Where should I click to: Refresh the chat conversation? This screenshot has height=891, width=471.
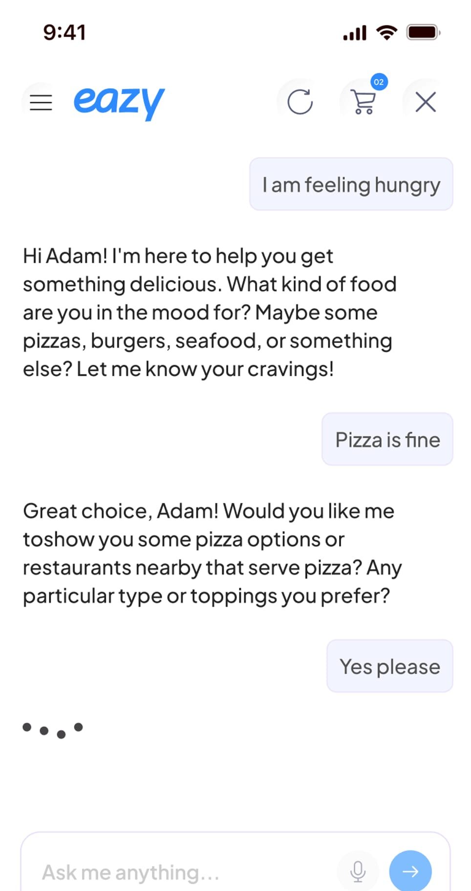300,102
